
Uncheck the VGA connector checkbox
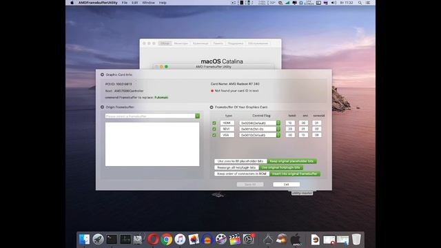pos(214,135)
